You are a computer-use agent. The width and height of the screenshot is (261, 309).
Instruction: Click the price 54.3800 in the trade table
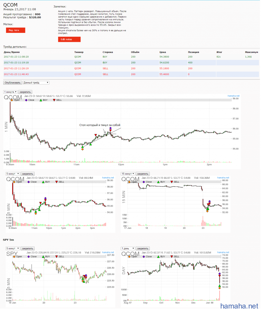[164, 57]
